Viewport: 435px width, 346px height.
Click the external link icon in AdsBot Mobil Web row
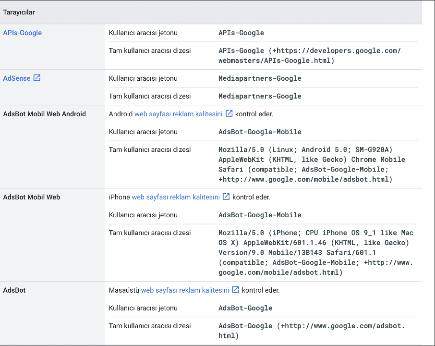point(225,197)
